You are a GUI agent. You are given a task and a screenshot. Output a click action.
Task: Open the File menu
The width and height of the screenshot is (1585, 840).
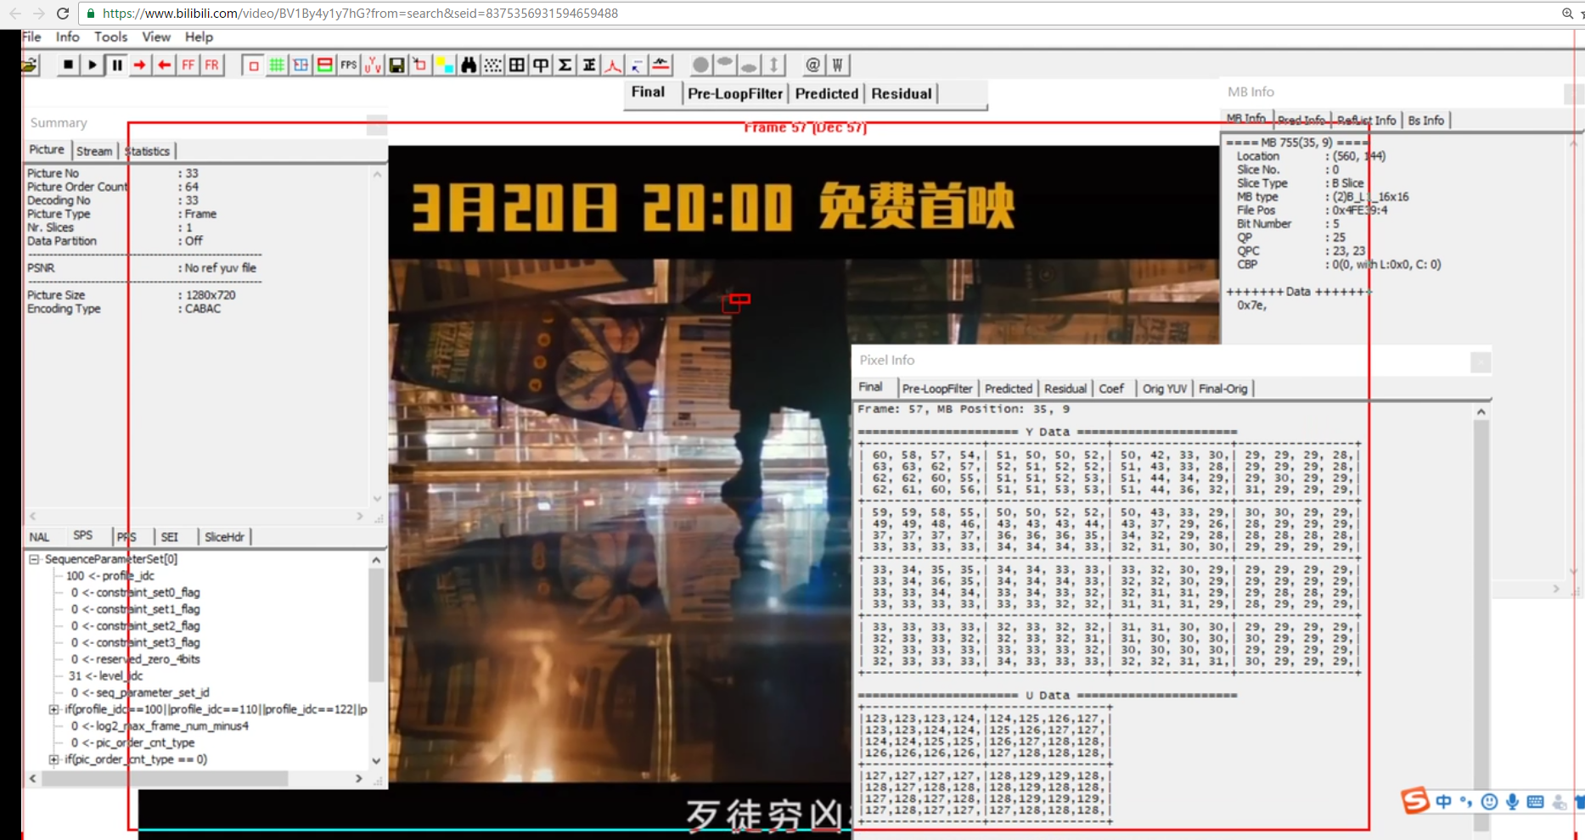click(x=32, y=36)
